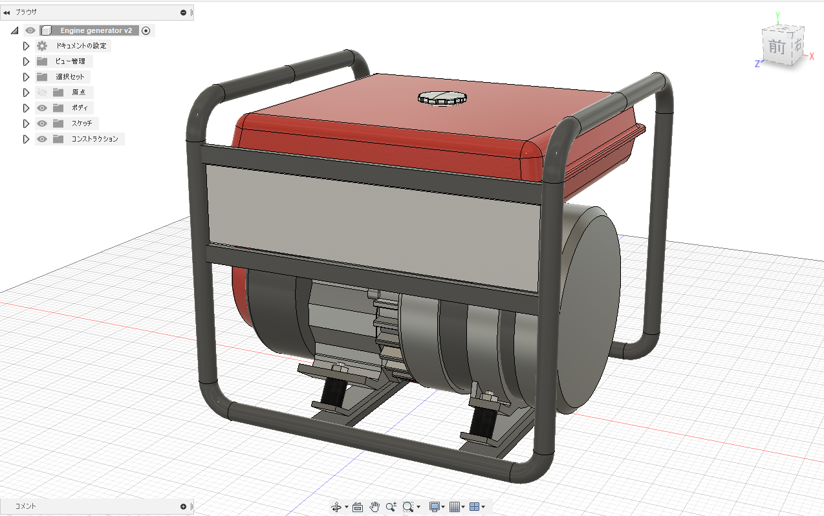Screen dimensions: 824x516
Task: Select the ビュー管理 folder icon
Action: click(x=42, y=61)
